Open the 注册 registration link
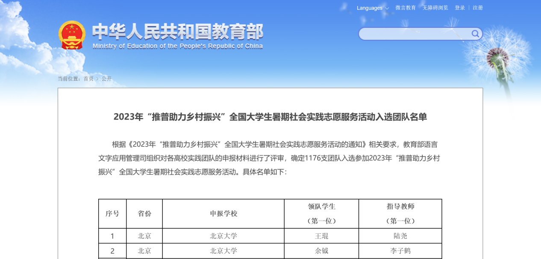The image size is (541, 259). (x=478, y=8)
